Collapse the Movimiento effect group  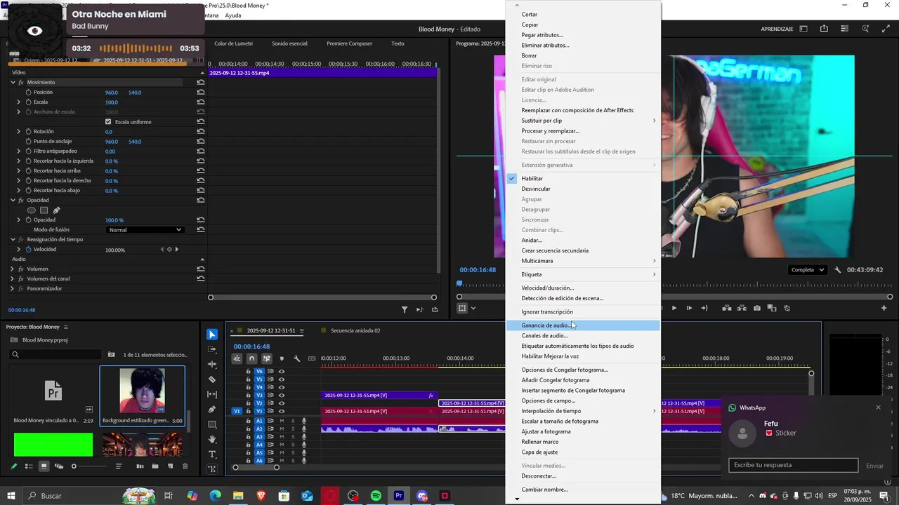tap(13, 82)
